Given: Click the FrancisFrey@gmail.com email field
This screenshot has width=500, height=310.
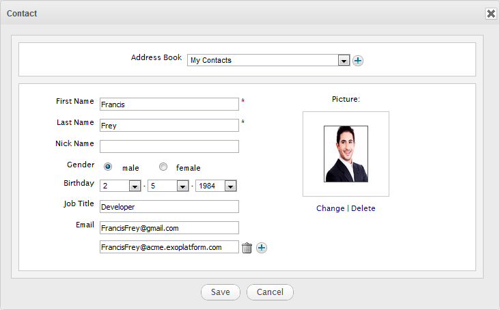Looking at the screenshot, I should pos(169,228).
